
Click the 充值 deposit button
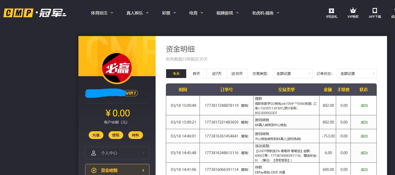(x=96, y=135)
